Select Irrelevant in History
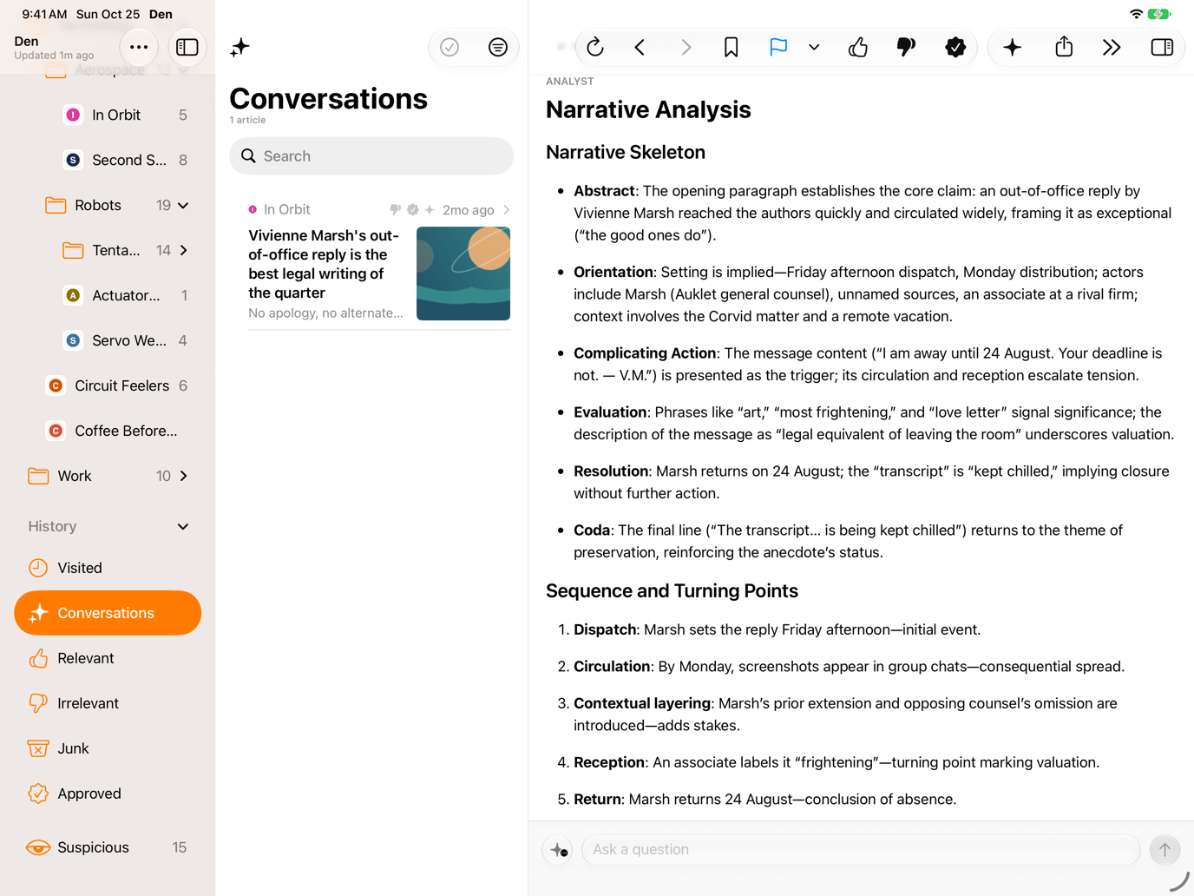 point(108,703)
